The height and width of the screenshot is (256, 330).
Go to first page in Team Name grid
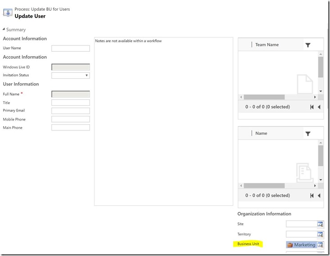pos(312,107)
